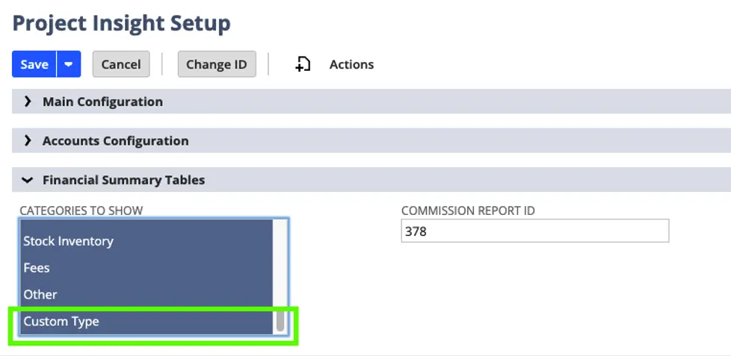Click the Main Configuration chevron icon
731x356 pixels.
tap(28, 102)
